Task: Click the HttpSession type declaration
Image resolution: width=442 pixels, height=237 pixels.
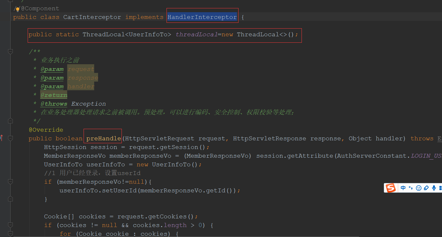Action: pyautogui.click(x=65, y=147)
